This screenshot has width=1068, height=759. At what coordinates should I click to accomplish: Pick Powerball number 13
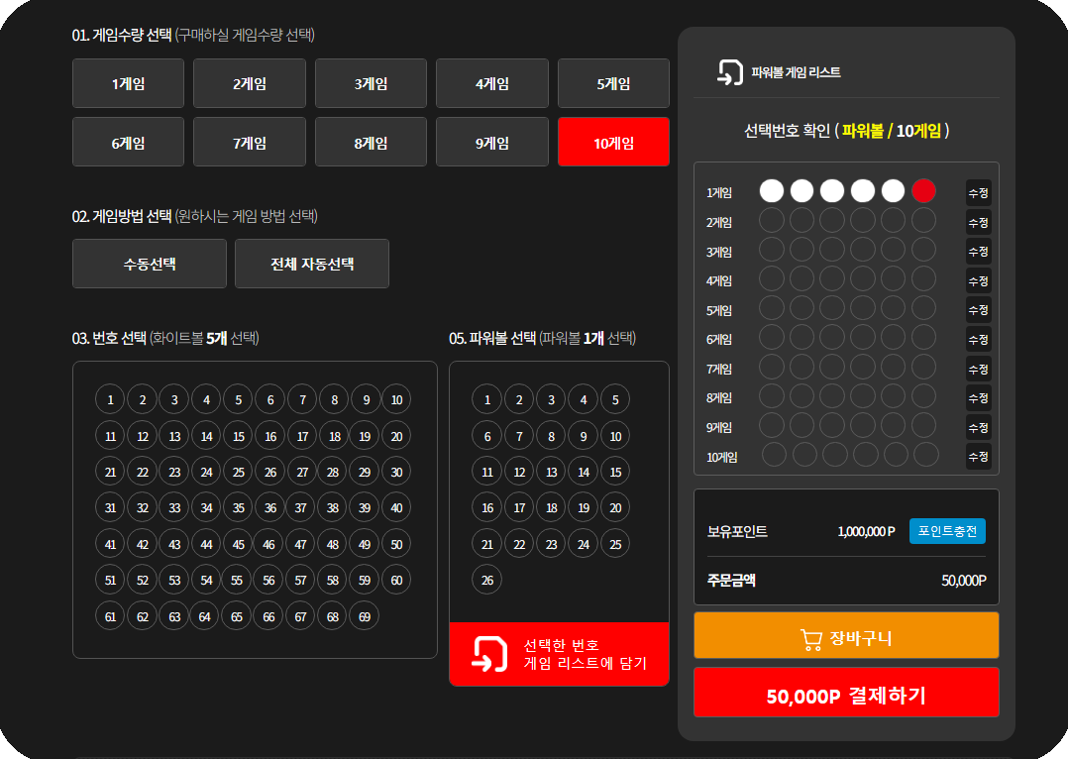pyautogui.click(x=551, y=473)
